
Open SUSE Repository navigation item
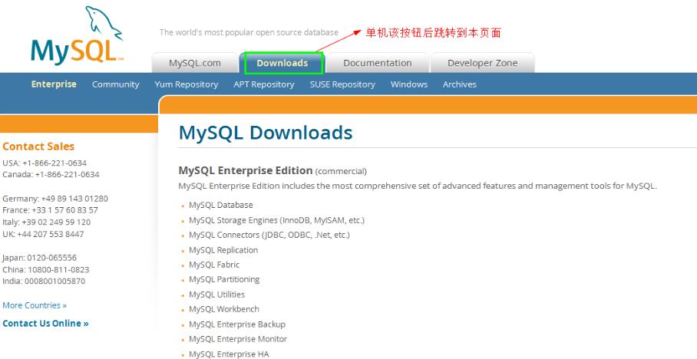click(342, 84)
